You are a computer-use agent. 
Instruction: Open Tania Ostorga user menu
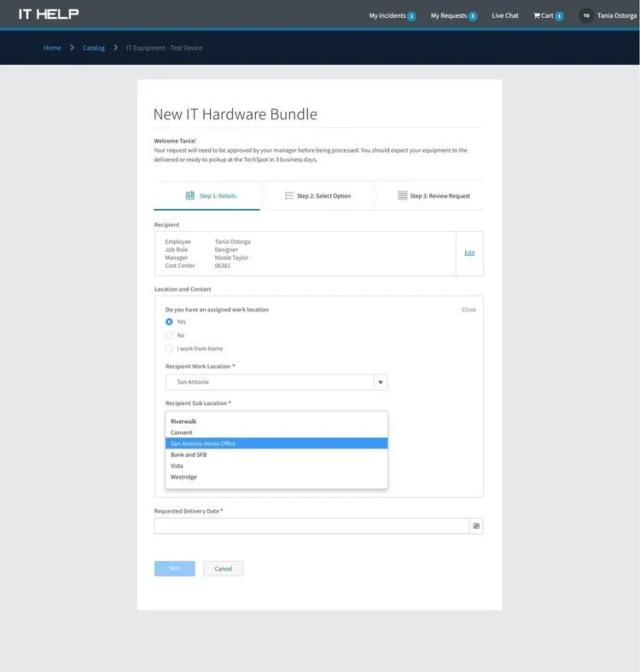tap(617, 16)
